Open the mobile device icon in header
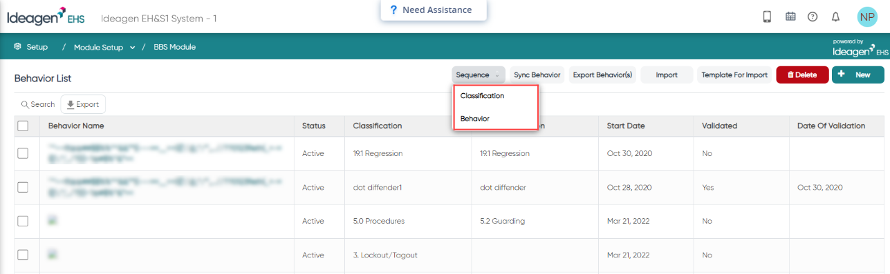The width and height of the screenshot is (890, 274). click(x=767, y=17)
